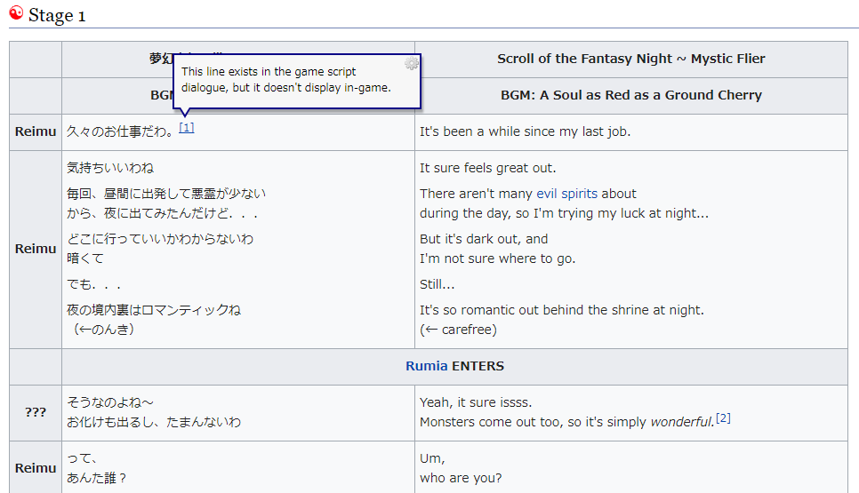Click the Scroll of the Fantasy Night header cell
The width and height of the screenshot is (859, 493).
coord(631,60)
